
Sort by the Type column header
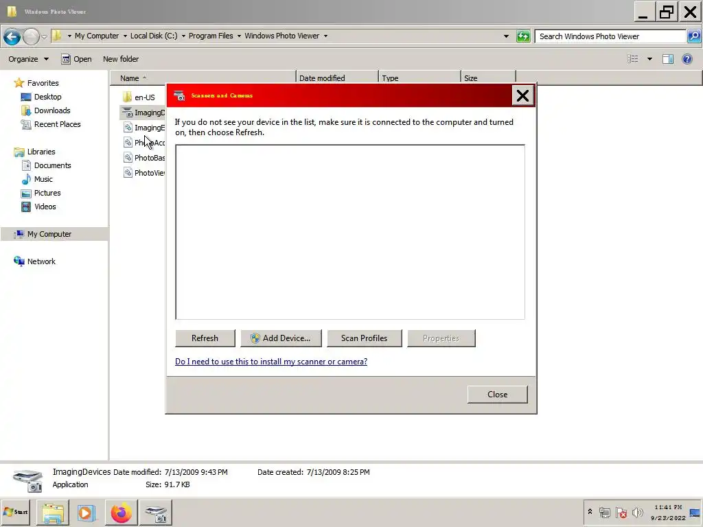[419, 78]
